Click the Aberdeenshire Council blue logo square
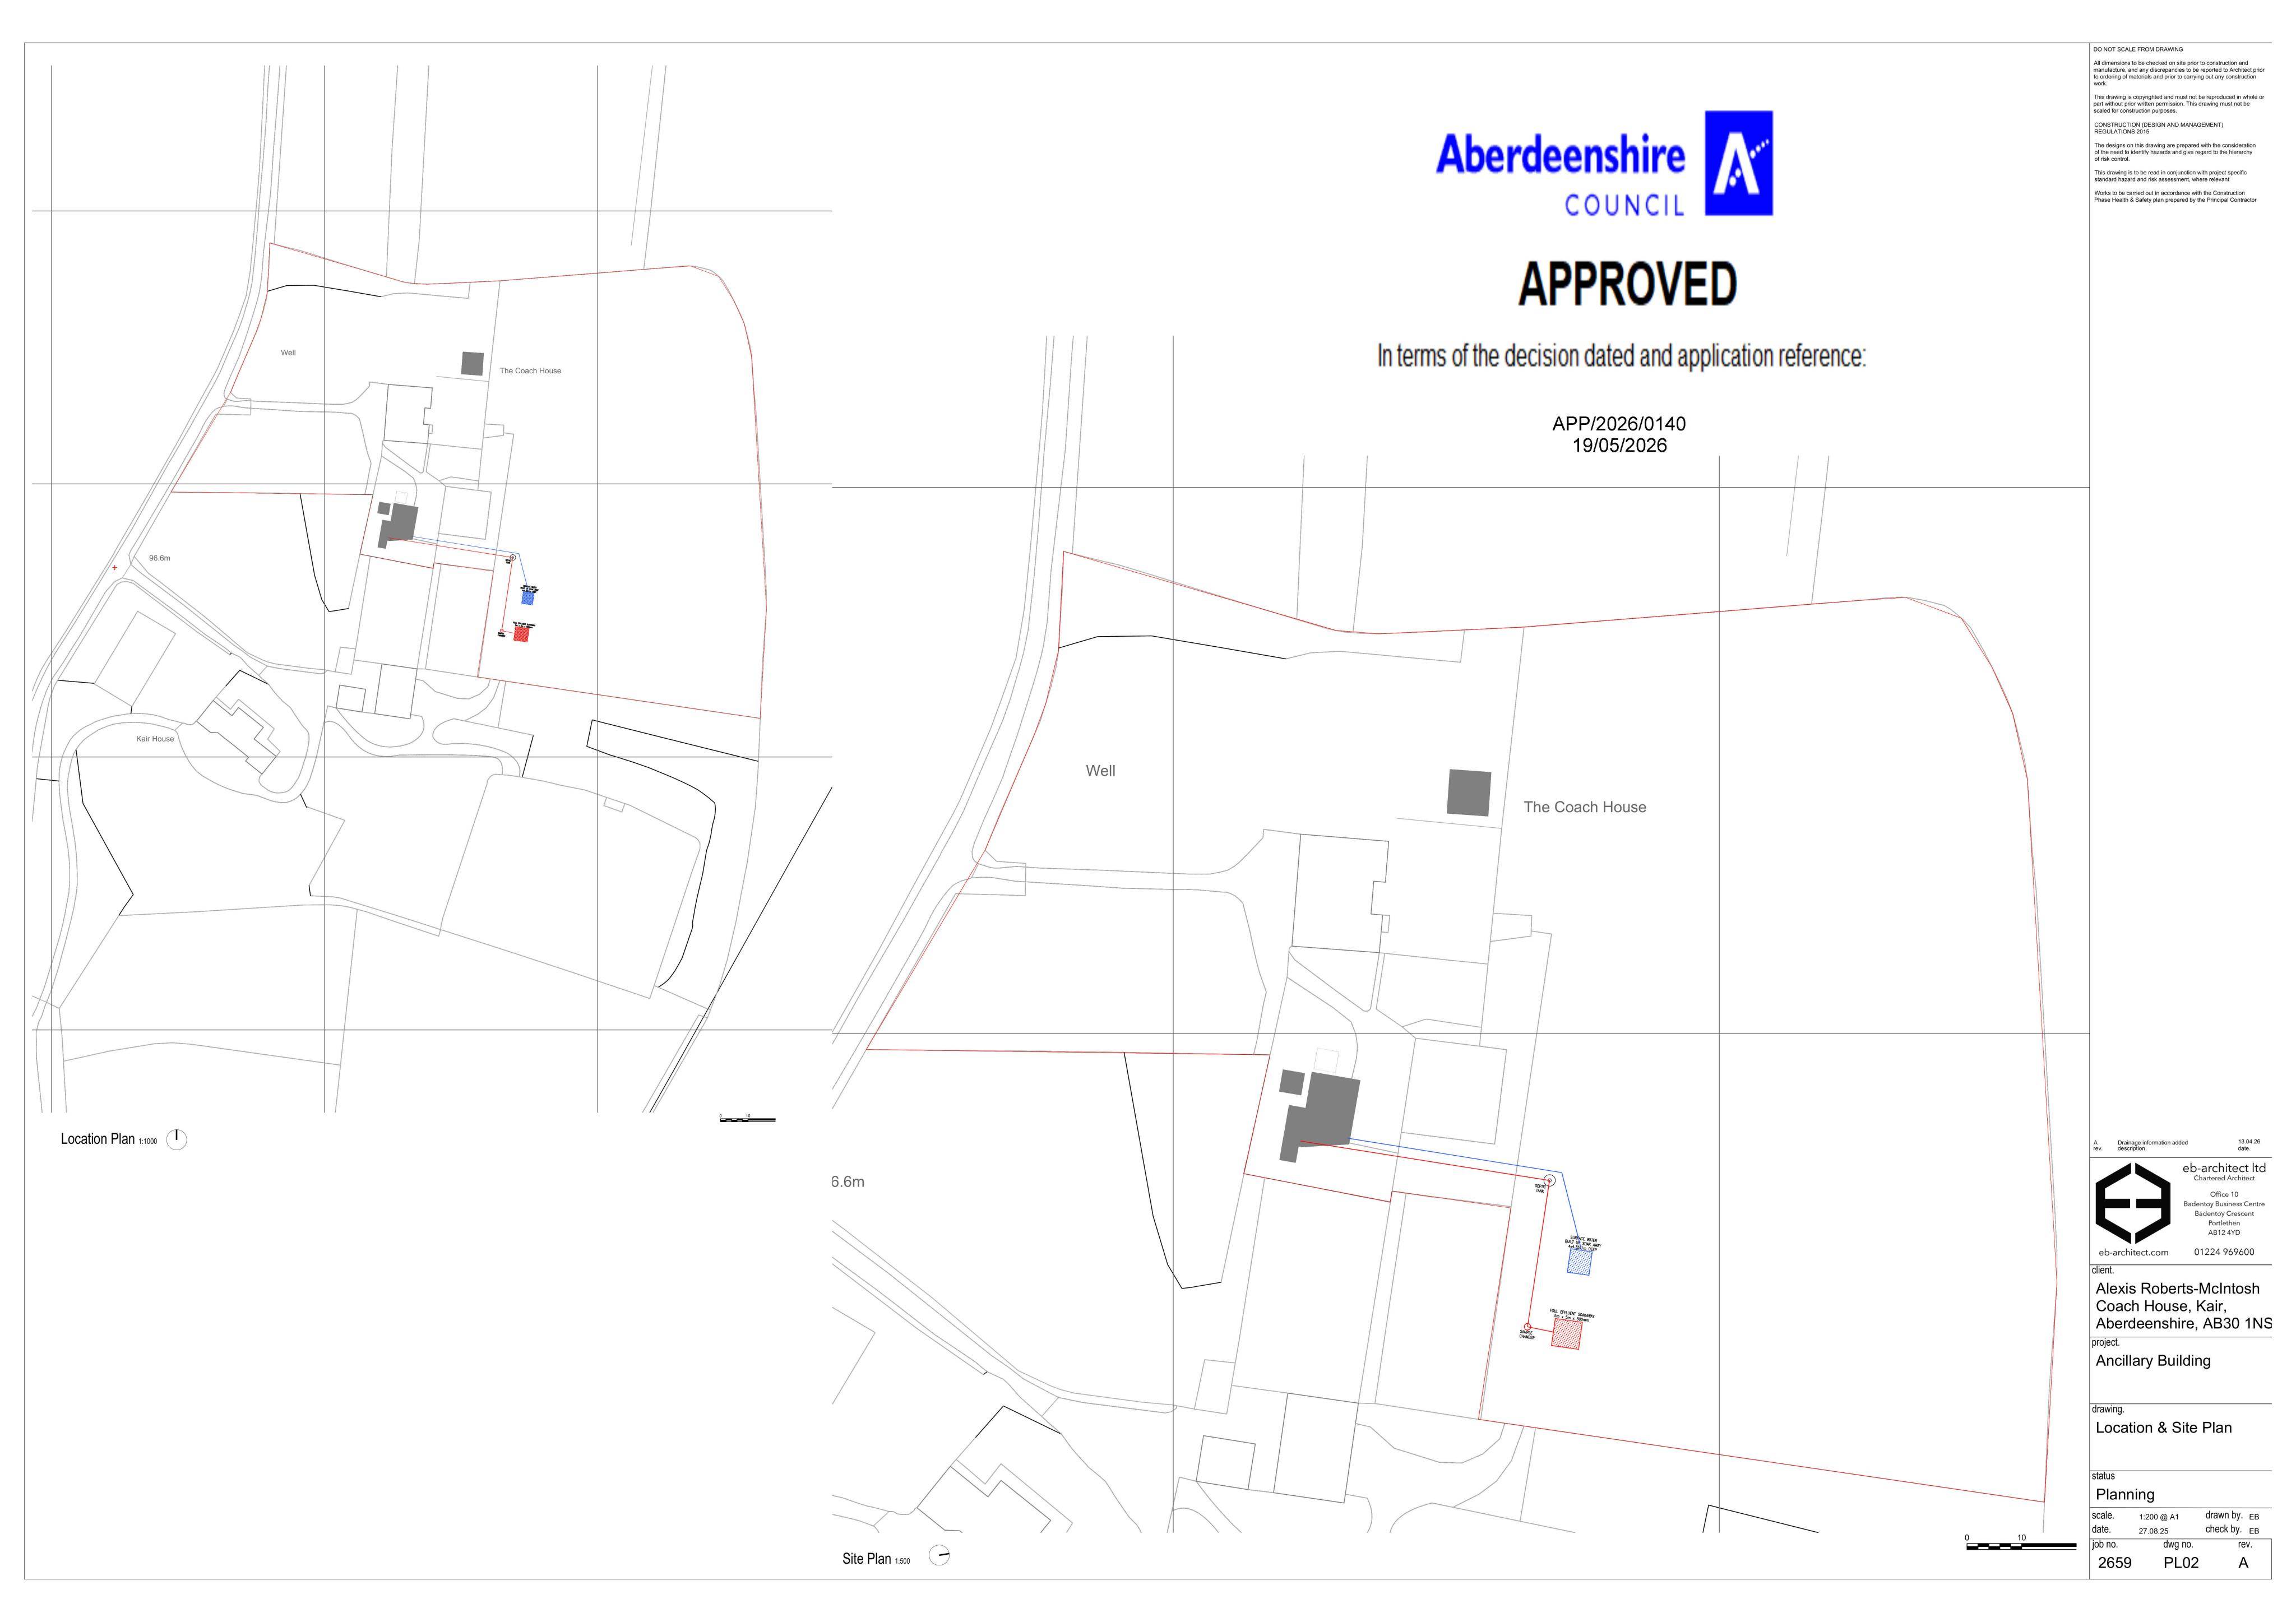 point(1739,163)
